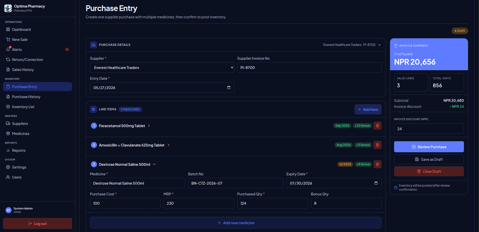The width and height of the screenshot is (479, 232).
Task: Open Inventory List
Action: [37, 107]
